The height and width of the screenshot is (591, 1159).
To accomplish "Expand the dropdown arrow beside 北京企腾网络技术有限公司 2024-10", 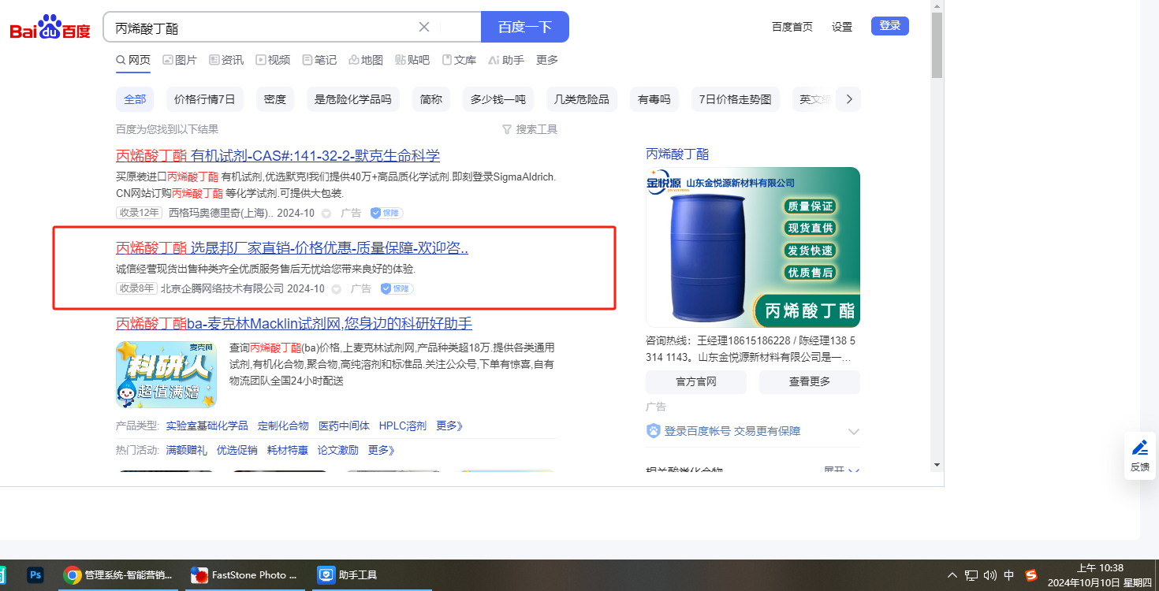I will pos(336,289).
